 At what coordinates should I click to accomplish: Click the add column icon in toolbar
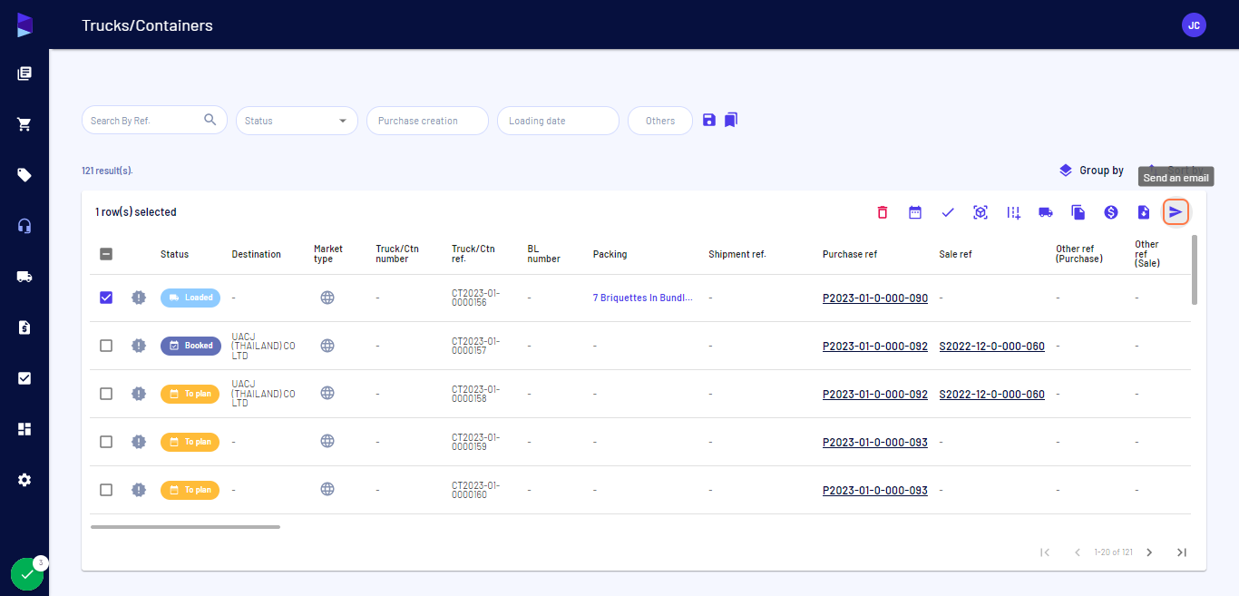pyautogui.click(x=1013, y=212)
